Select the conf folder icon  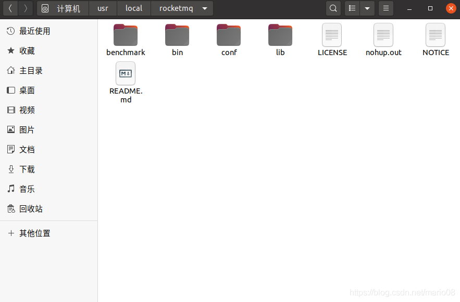coord(229,35)
